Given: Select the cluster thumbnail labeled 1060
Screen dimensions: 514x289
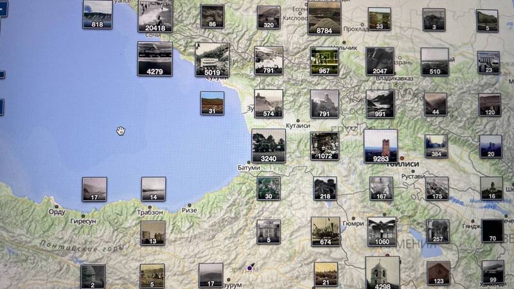Looking at the screenshot, I should tap(382, 231).
